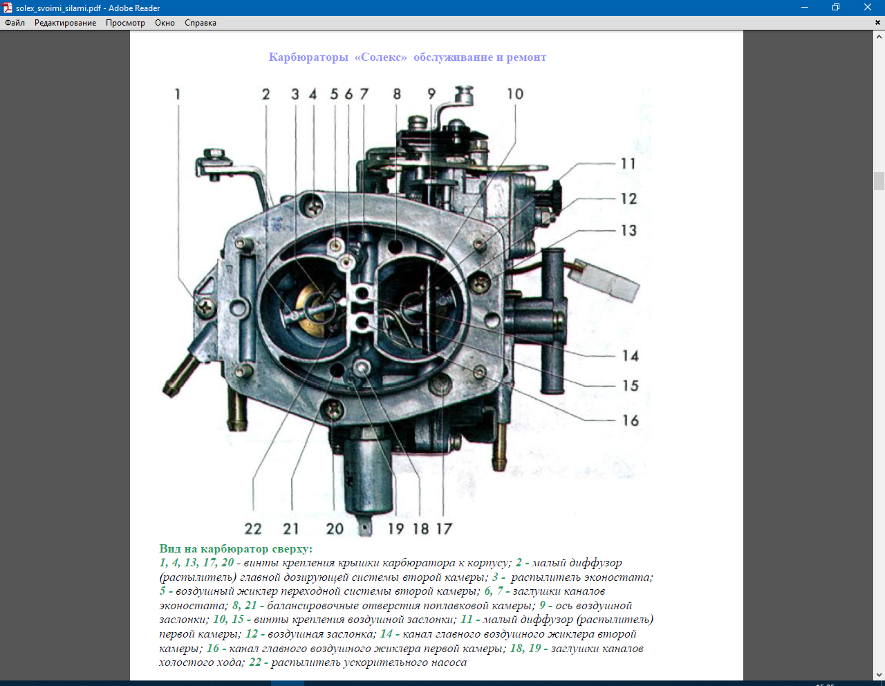The height and width of the screenshot is (686, 885).
Task: Open the Файл menu
Action: [x=15, y=23]
